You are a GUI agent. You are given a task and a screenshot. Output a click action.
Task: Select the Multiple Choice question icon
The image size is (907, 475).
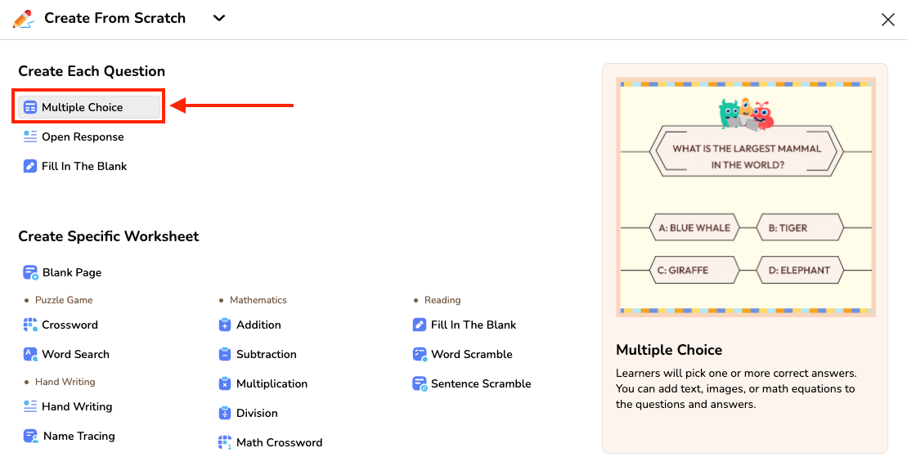click(x=32, y=106)
